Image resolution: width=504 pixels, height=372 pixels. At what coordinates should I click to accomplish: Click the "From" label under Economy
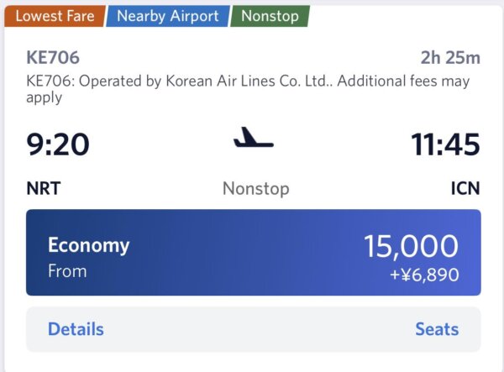pos(67,271)
